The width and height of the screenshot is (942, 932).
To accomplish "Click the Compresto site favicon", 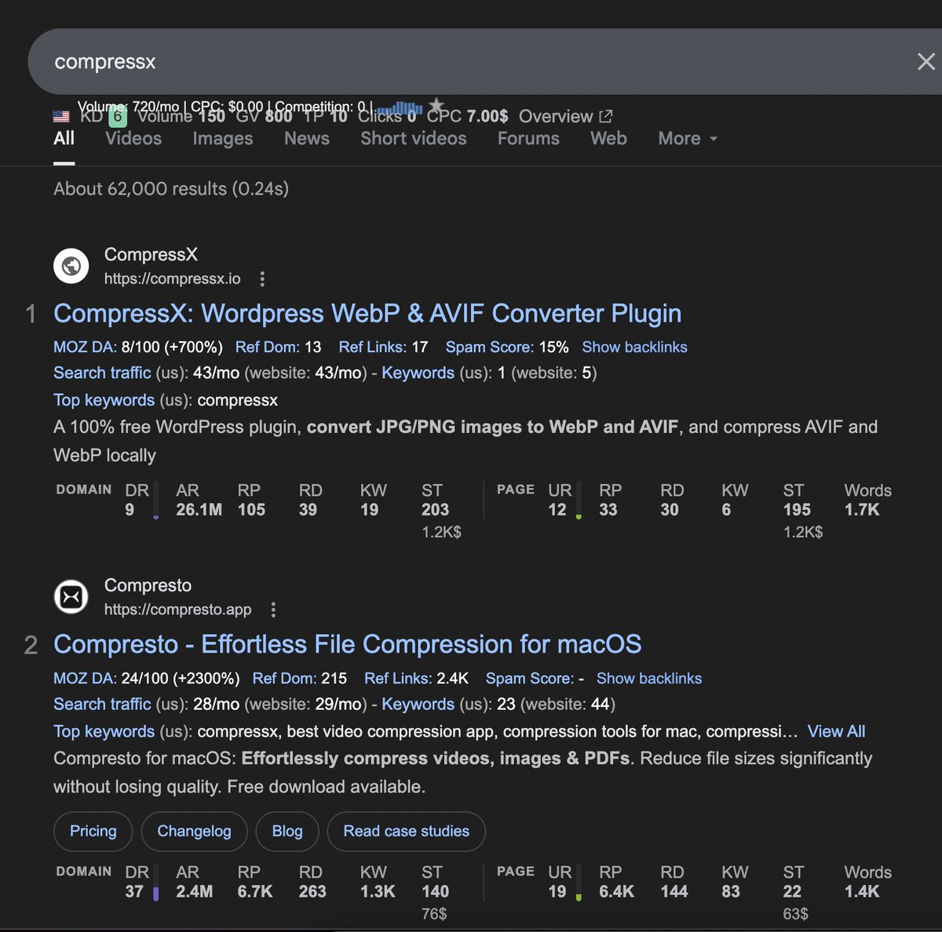I will pos(71,597).
